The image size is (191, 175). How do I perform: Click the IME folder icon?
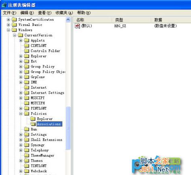click(x=27, y=82)
